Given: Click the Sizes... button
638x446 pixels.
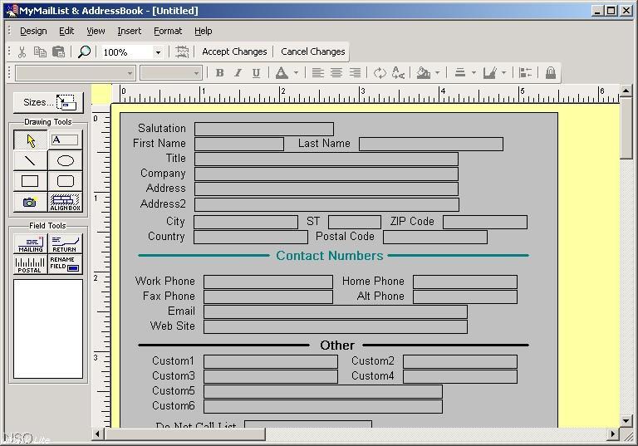Looking at the screenshot, I should (48, 102).
